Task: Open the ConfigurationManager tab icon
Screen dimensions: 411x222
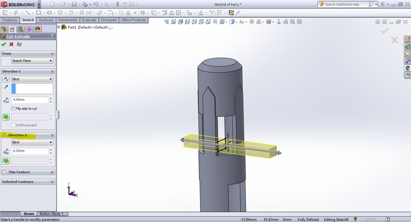Action: tap(20, 29)
